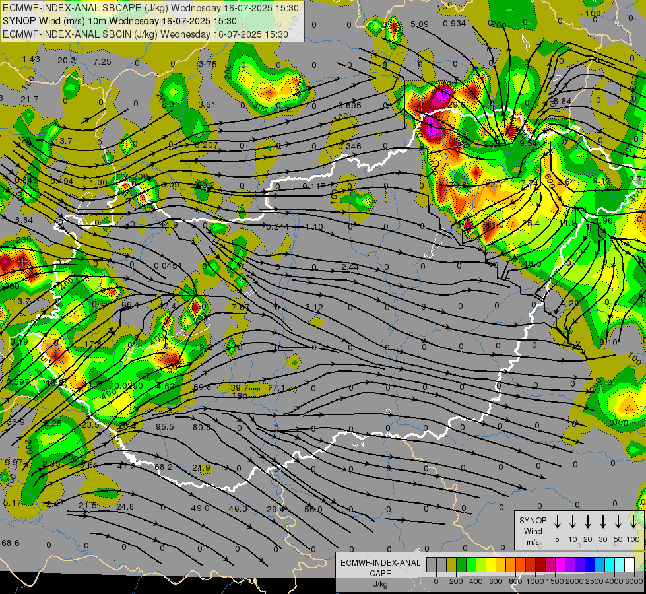Click the 3.75 map value
The width and height of the screenshot is (646, 594).
[x=208, y=64]
